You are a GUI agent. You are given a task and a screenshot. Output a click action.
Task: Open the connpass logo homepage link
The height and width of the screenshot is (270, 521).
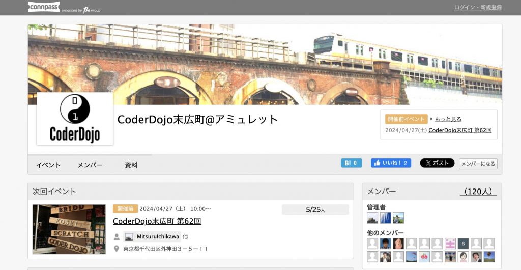click(44, 7)
